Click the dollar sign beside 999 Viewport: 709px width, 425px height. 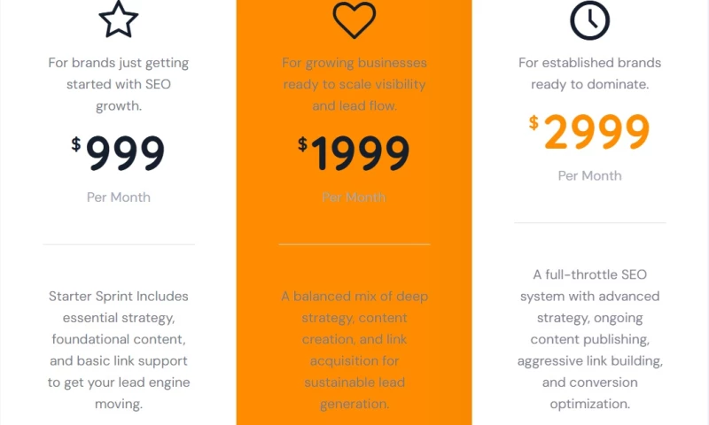click(76, 143)
